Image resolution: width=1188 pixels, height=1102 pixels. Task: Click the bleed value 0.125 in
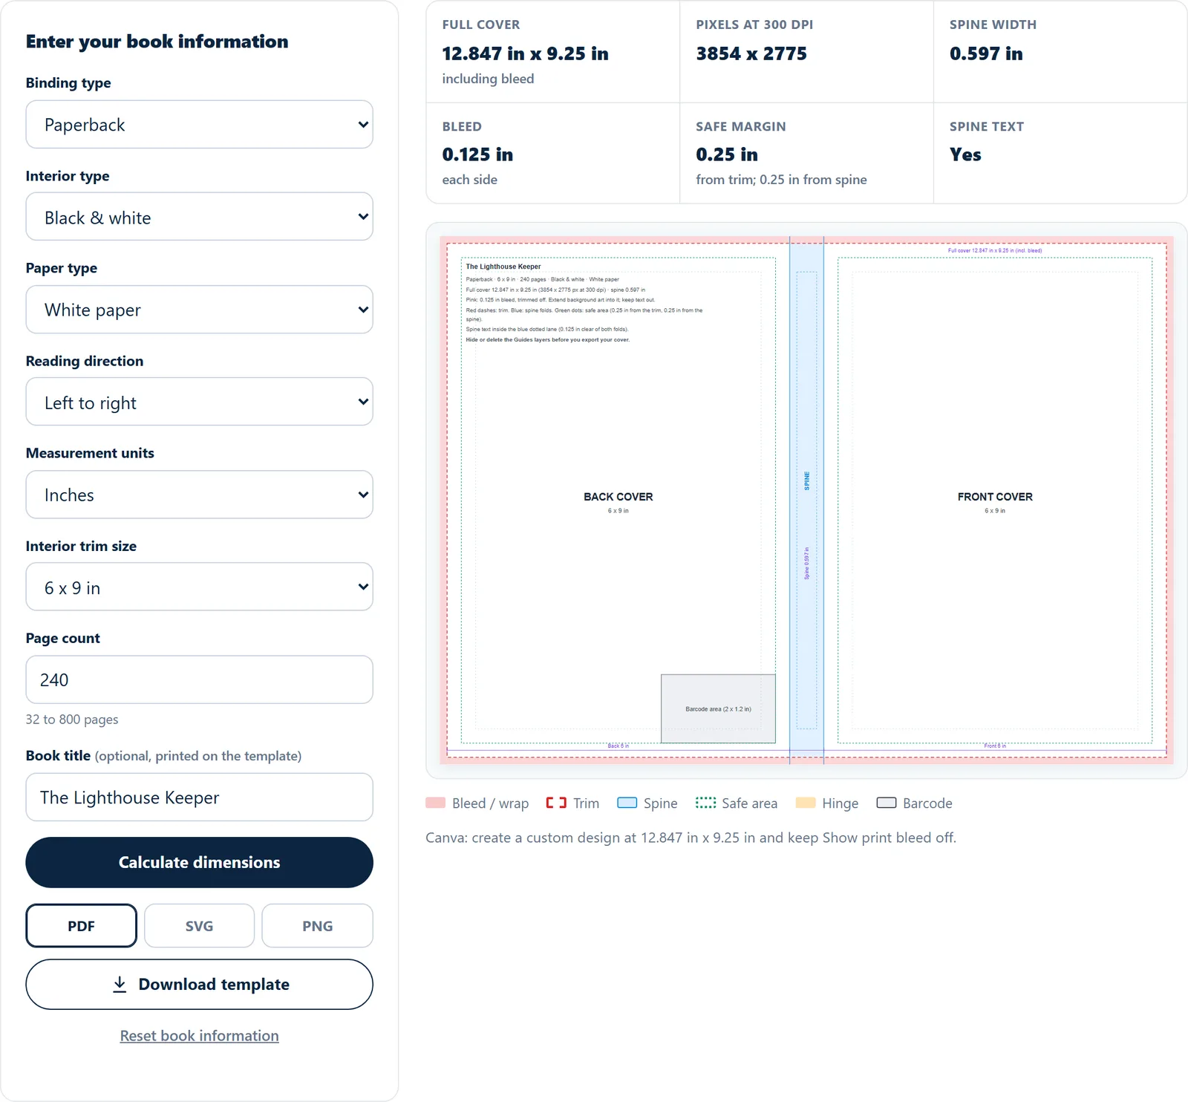[477, 154]
